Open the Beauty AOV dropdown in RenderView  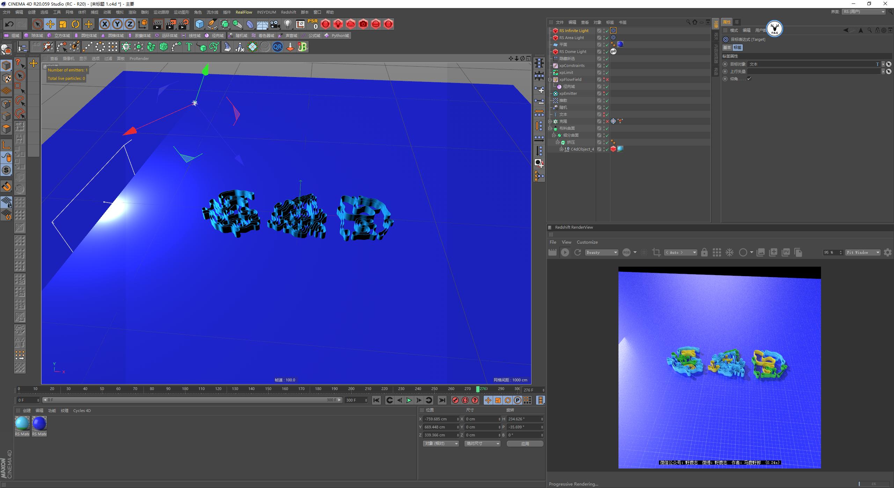(x=601, y=252)
